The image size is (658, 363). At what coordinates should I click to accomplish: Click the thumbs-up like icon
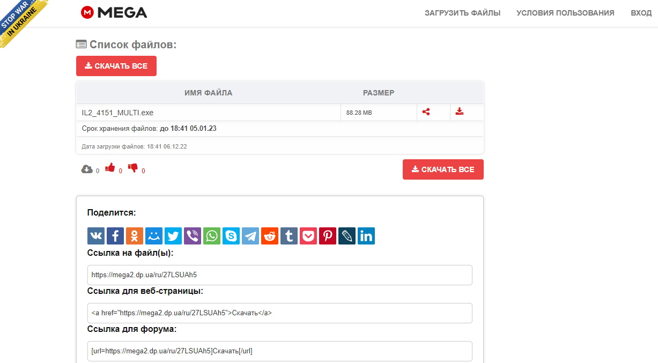pyautogui.click(x=110, y=168)
